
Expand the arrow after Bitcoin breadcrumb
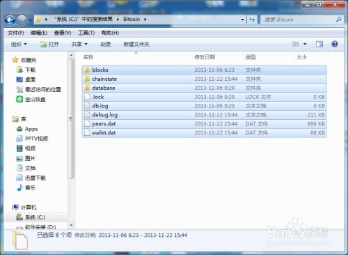coord(145,20)
